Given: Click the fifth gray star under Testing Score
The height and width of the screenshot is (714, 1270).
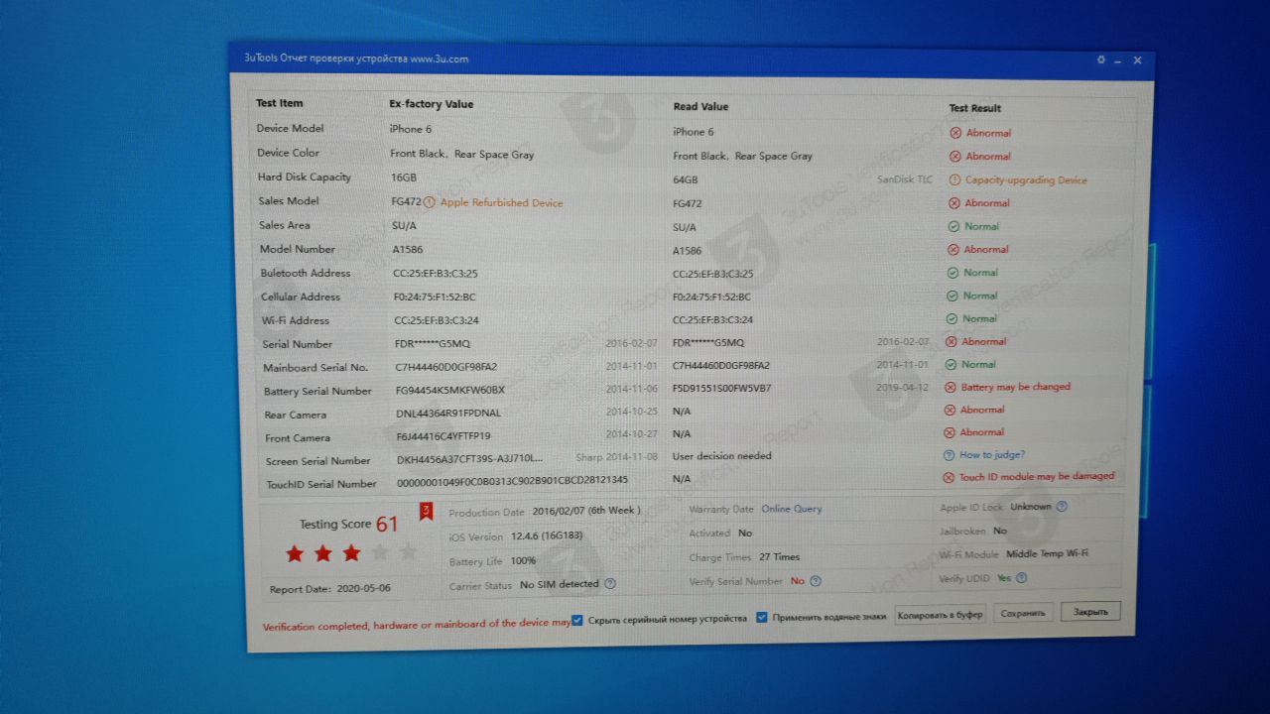Looking at the screenshot, I should [408, 552].
